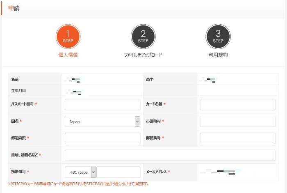
Task: Click the Step 1 orange circle icon
Action: 68,36
